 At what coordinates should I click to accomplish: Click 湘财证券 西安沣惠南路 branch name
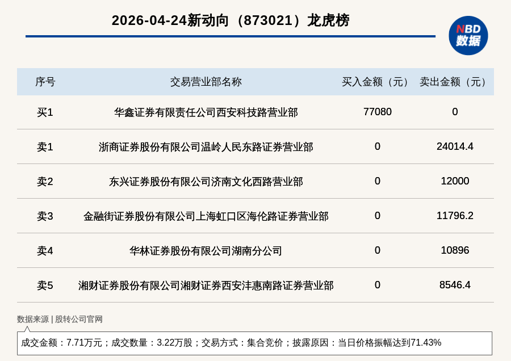[206, 286]
